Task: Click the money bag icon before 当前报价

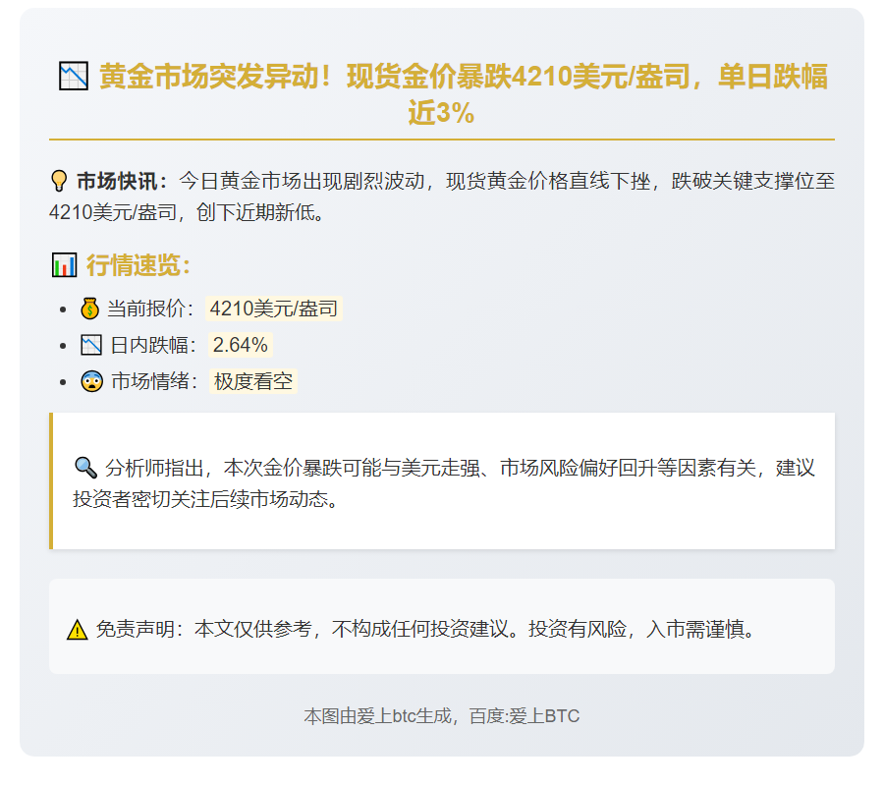Action: click(90, 309)
